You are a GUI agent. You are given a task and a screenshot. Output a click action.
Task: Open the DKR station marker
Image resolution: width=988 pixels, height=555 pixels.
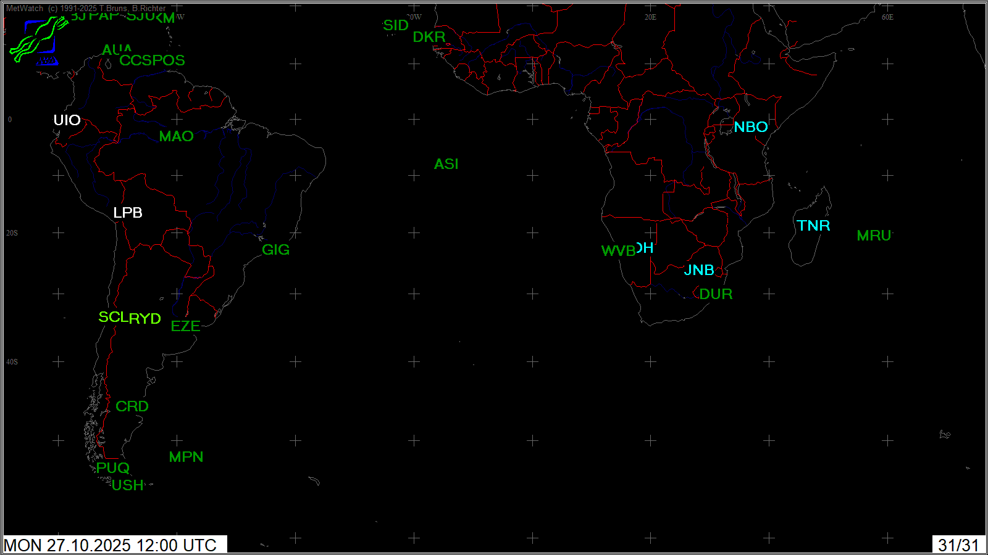[x=429, y=37]
